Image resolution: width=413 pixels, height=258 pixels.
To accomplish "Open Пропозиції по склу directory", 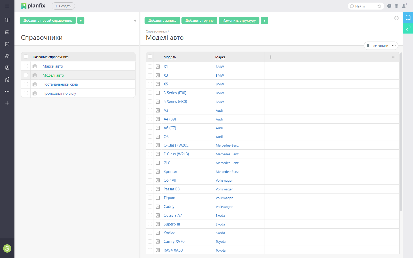I will coord(59,93).
